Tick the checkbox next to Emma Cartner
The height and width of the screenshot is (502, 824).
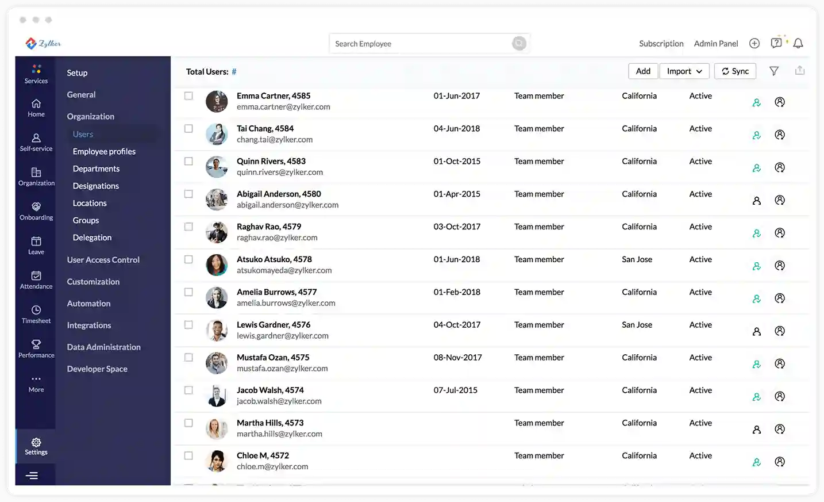tap(188, 95)
